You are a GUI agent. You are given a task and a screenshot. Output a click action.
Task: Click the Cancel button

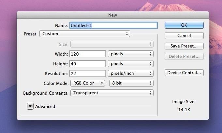tap(184, 36)
